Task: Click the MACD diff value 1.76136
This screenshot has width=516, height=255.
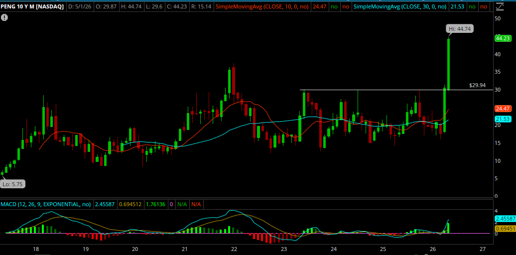Action: 156,204
